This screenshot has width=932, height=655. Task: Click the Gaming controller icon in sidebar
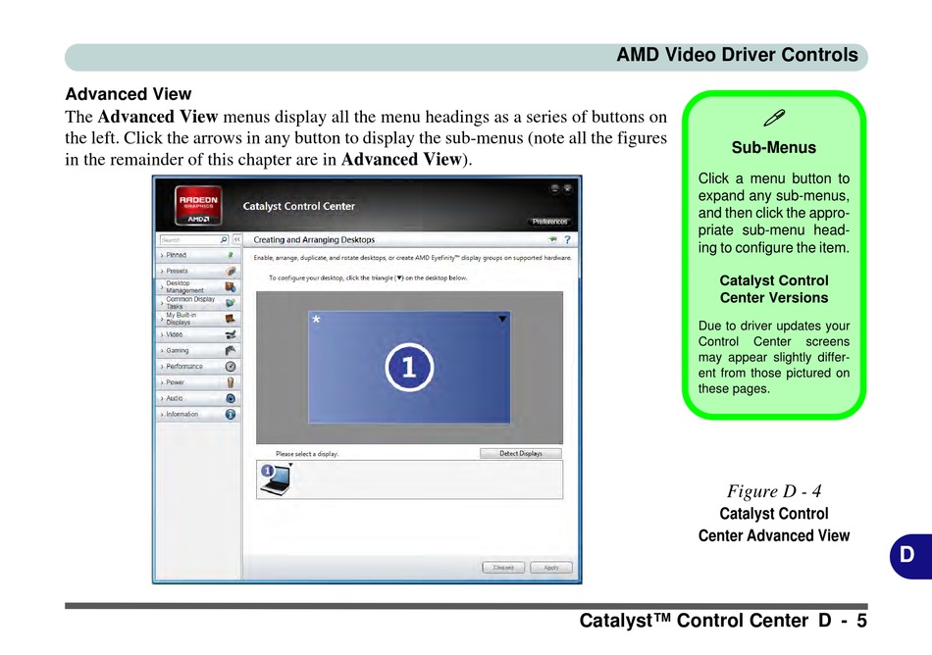point(231,350)
